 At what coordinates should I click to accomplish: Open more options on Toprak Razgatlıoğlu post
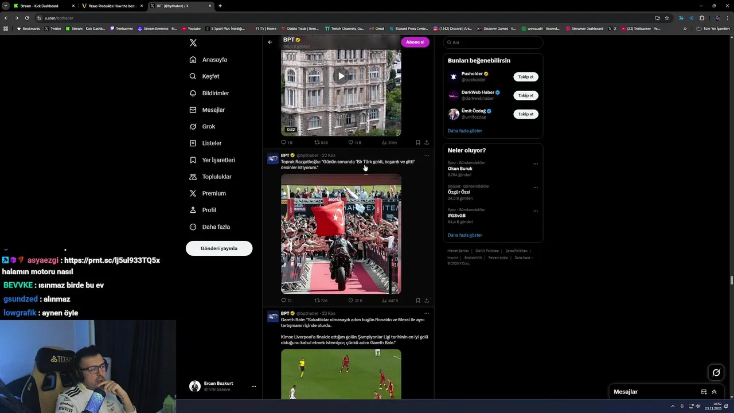pos(426,155)
